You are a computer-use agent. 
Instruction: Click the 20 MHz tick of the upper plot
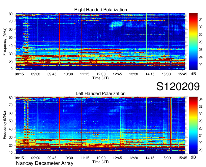tap(11, 62)
